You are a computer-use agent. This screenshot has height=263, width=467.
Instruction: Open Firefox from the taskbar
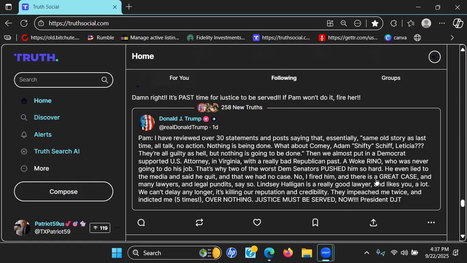pyautogui.click(x=288, y=253)
